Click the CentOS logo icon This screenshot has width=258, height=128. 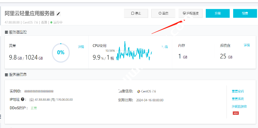pos(139,91)
